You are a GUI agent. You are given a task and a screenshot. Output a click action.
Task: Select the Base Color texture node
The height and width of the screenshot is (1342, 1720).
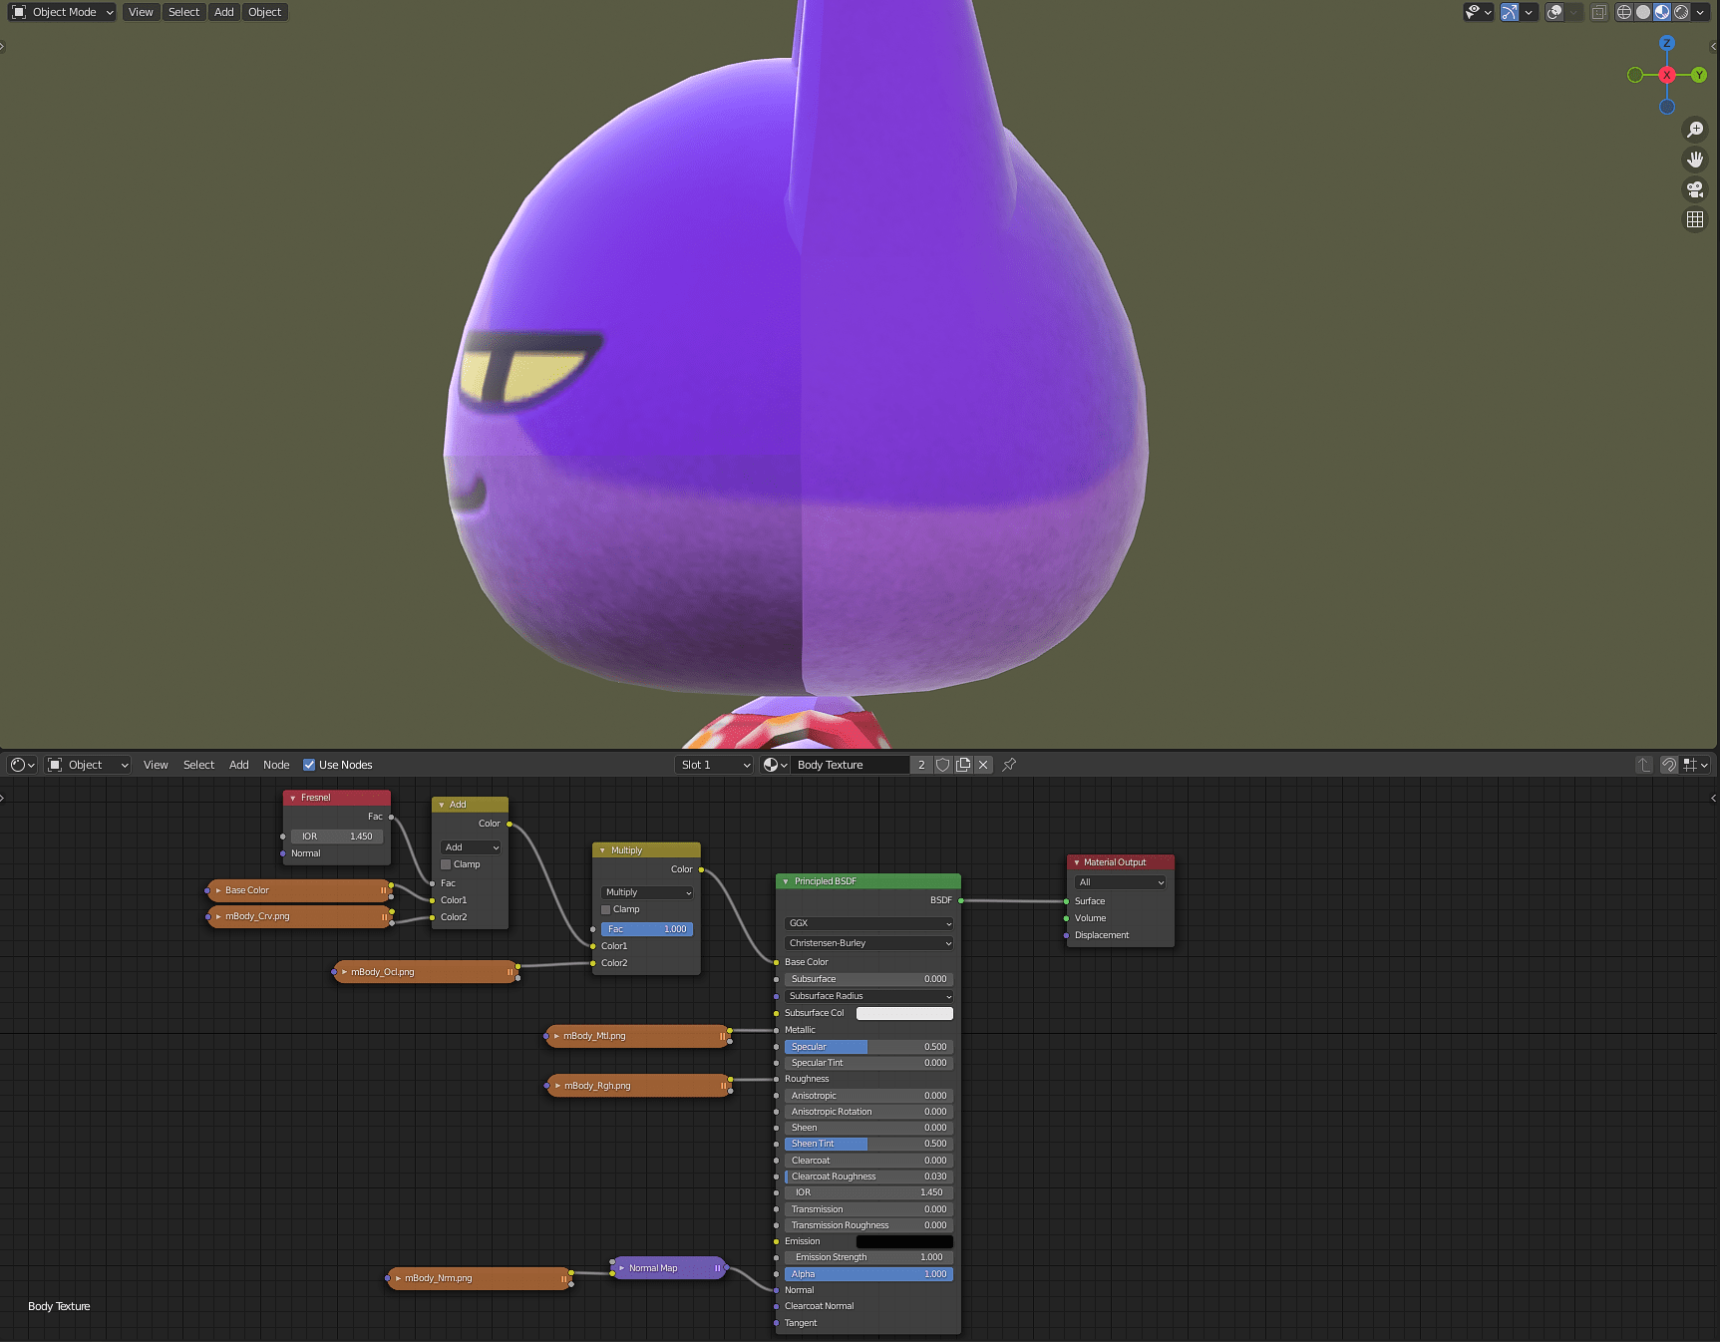click(x=299, y=890)
